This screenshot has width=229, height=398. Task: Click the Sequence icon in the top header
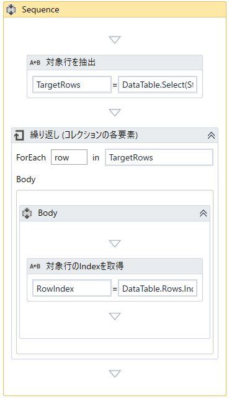11,10
